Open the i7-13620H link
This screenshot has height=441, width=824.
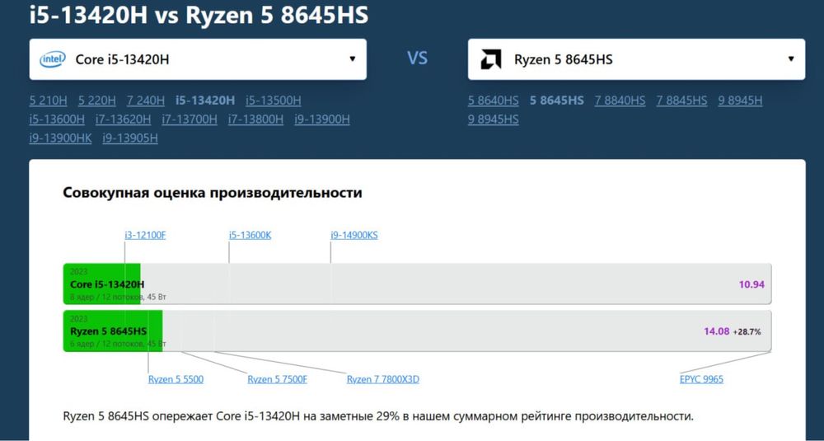pos(123,120)
